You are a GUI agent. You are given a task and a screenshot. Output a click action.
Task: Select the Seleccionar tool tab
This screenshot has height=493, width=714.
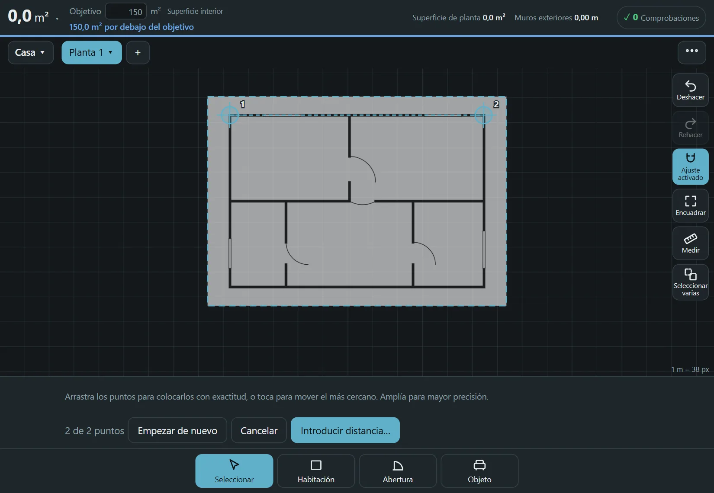point(234,471)
